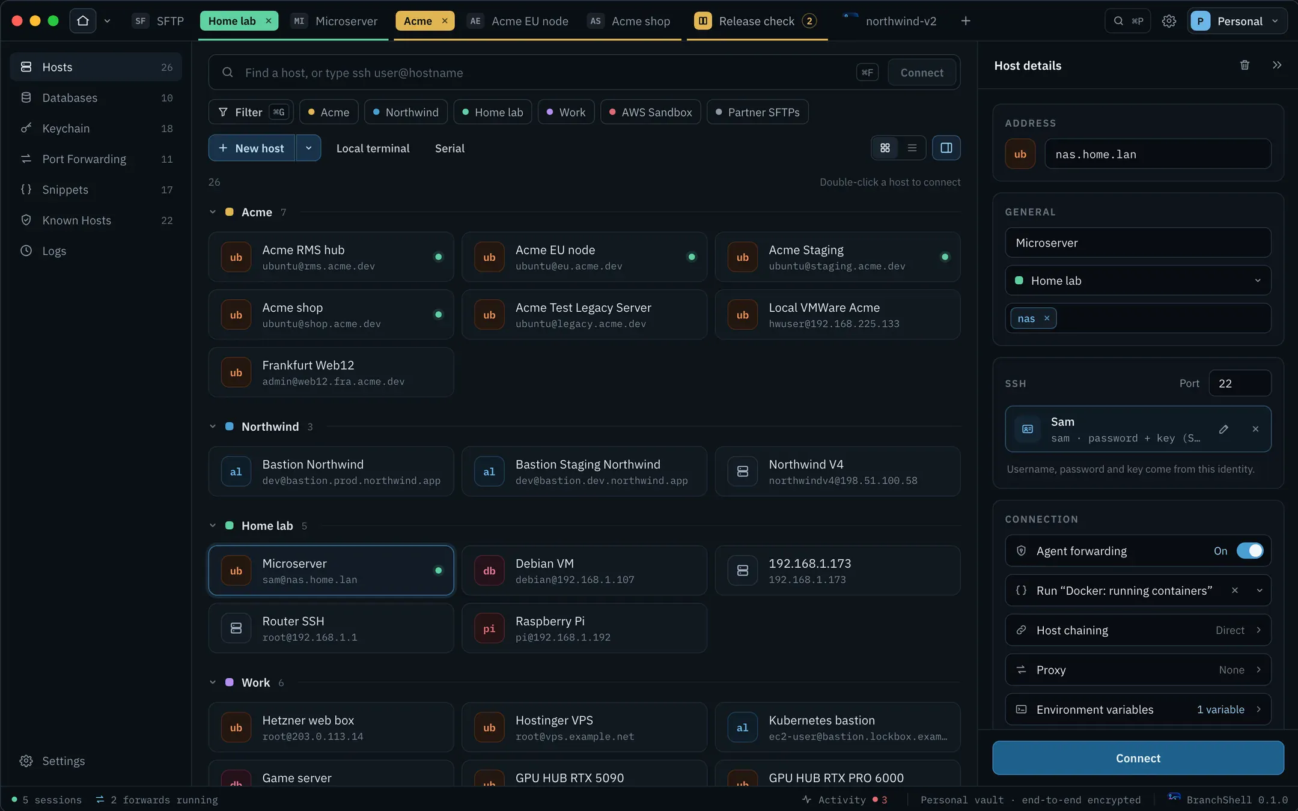Open Snippets in the sidebar
The image size is (1298, 811).
pos(96,190)
